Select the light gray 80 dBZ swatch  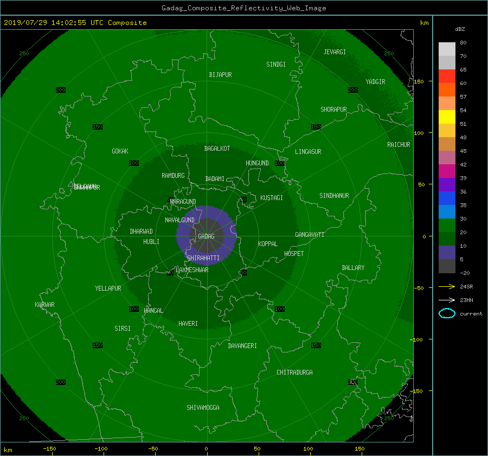tap(447, 49)
